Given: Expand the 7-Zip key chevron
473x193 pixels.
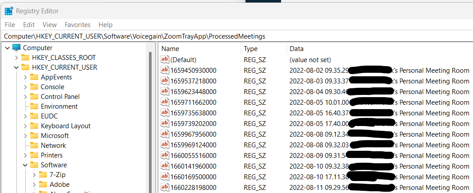Looking at the screenshot, I should [x=35, y=174].
